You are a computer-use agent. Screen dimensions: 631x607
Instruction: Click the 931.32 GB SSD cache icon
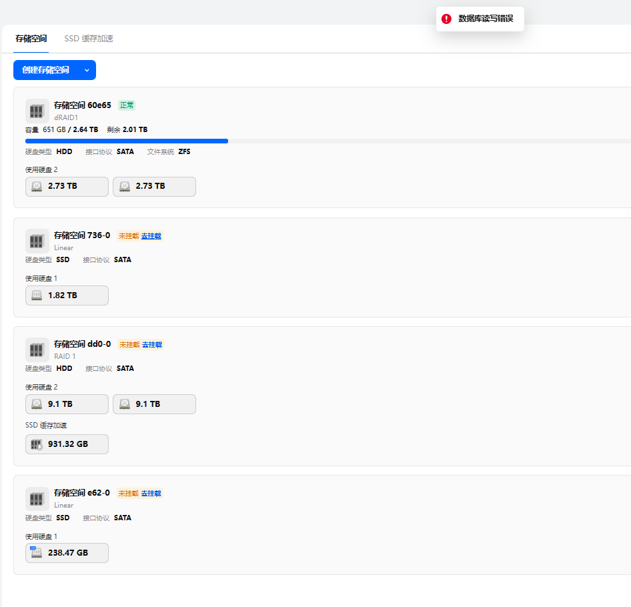37,444
